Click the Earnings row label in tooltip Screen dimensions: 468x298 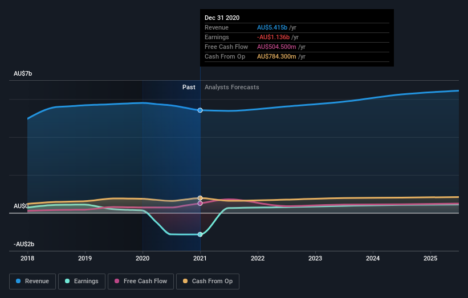coord(217,37)
